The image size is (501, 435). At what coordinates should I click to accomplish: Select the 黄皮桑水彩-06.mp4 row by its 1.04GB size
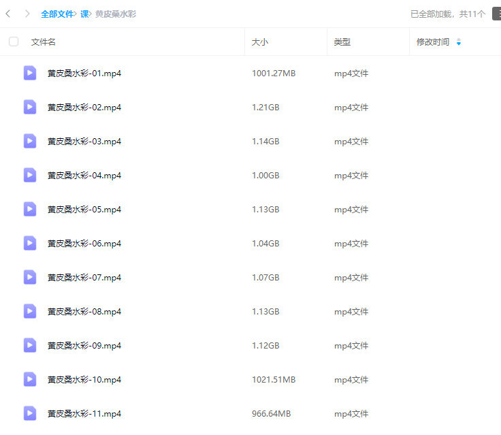(x=265, y=243)
